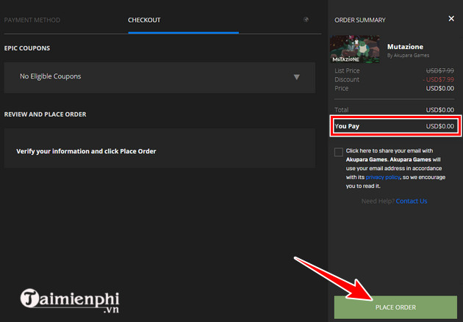Click the Epic Coupons heading
The height and width of the screenshot is (322, 463).
pos(27,48)
